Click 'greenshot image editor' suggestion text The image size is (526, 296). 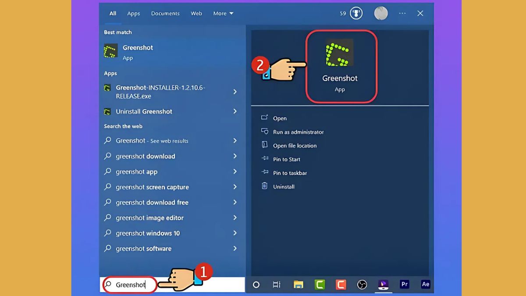click(x=149, y=218)
